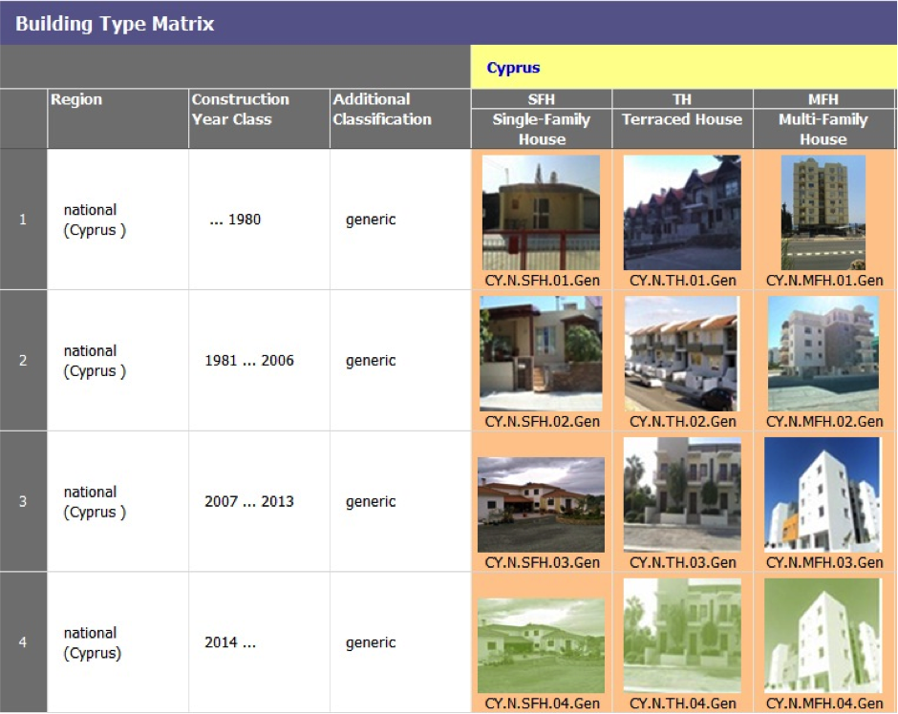
Task: Select the CY.N.TH.03.Gen terraced house picture
Action: tap(682, 494)
